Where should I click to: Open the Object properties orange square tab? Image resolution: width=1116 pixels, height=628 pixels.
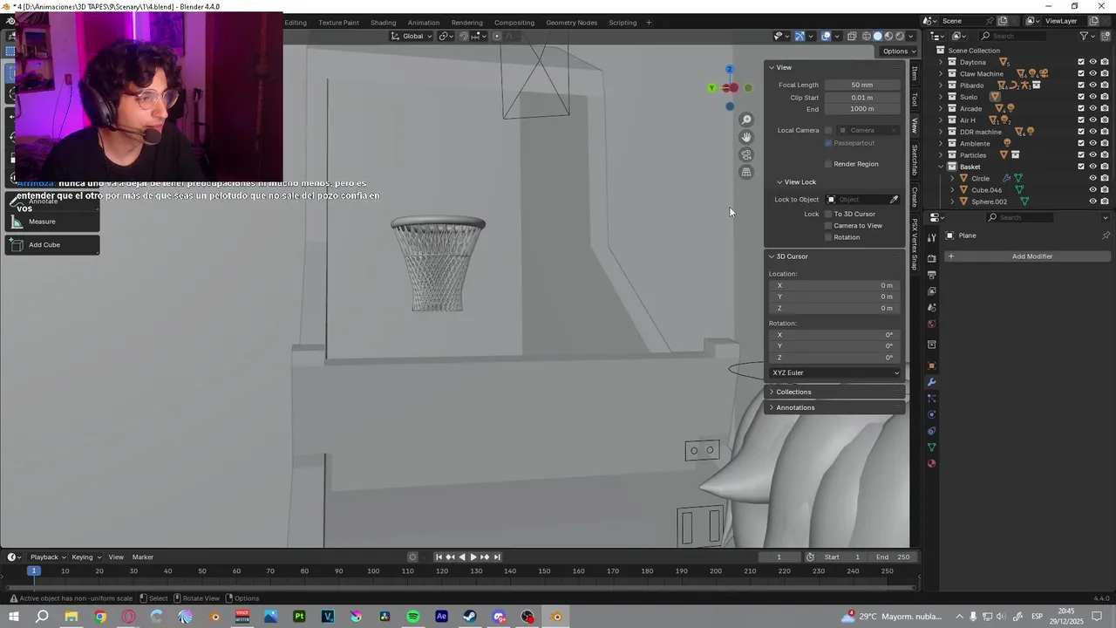click(931, 365)
